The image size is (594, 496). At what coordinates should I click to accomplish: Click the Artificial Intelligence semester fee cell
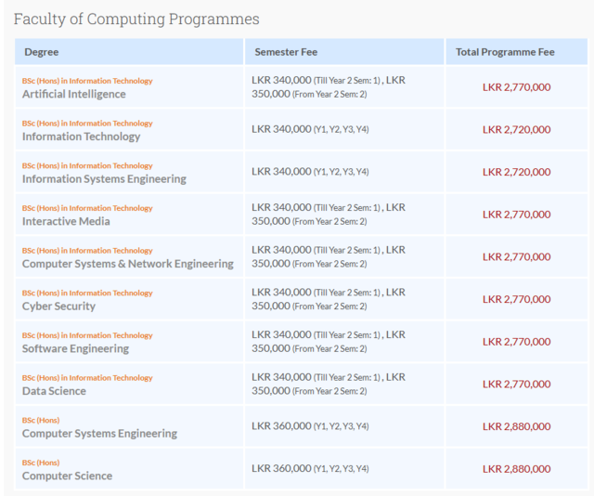coord(344,86)
